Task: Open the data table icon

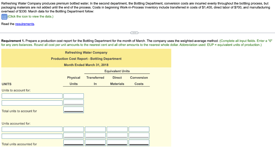Action: point(4,17)
